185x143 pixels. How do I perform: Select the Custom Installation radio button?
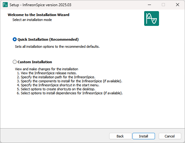click(x=15, y=62)
